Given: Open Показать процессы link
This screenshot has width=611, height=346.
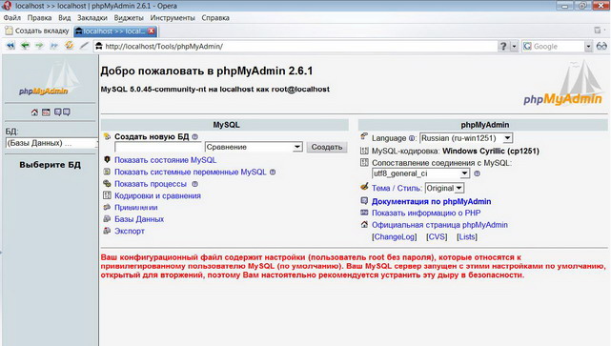Looking at the screenshot, I should [151, 184].
